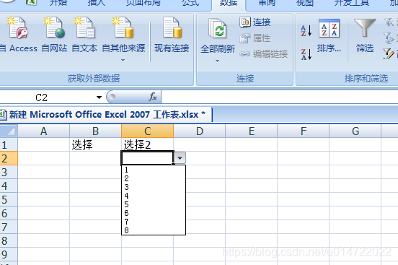The width and height of the screenshot is (398, 265).
Task: Open the 视图 ribbon tab
Action: (x=305, y=3)
